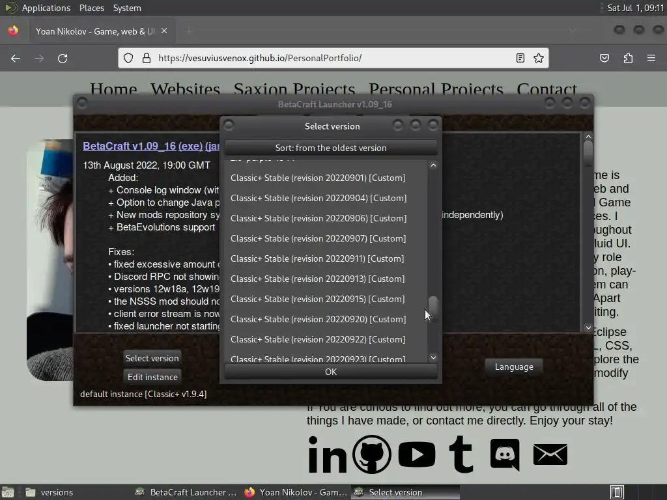
Task: Click the Firefox forward arrow button
Action: 39,58
